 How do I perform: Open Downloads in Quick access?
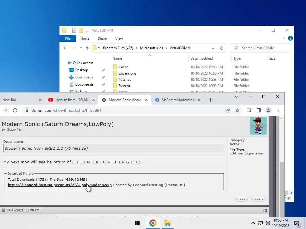84,77
